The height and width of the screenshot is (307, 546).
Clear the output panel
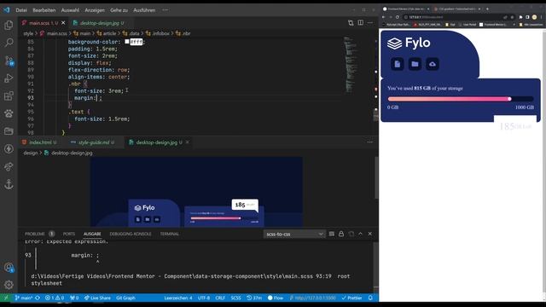(x=332, y=234)
